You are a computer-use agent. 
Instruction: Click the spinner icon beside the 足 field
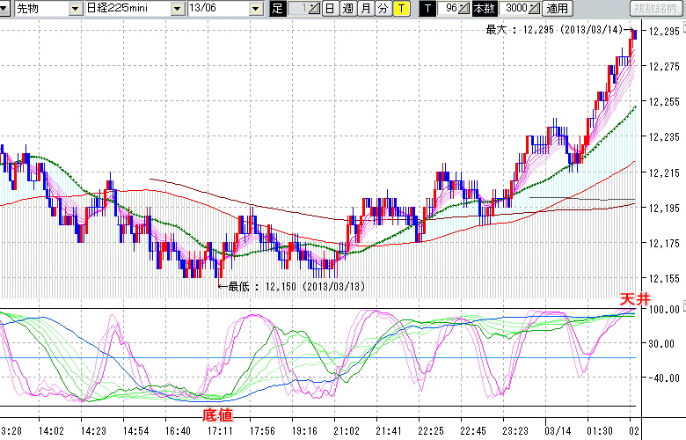[314, 9]
